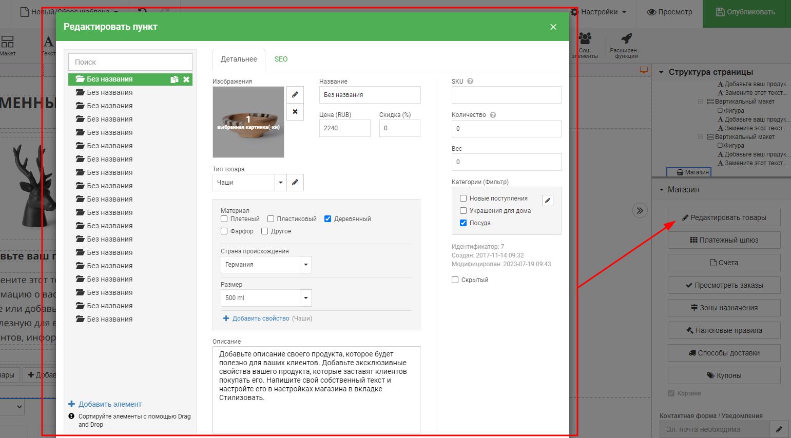Expand the Страна происхождения dropdown

click(306, 265)
